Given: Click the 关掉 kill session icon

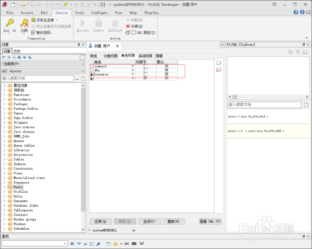Looking at the screenshot, I should (x=128, y=26).
